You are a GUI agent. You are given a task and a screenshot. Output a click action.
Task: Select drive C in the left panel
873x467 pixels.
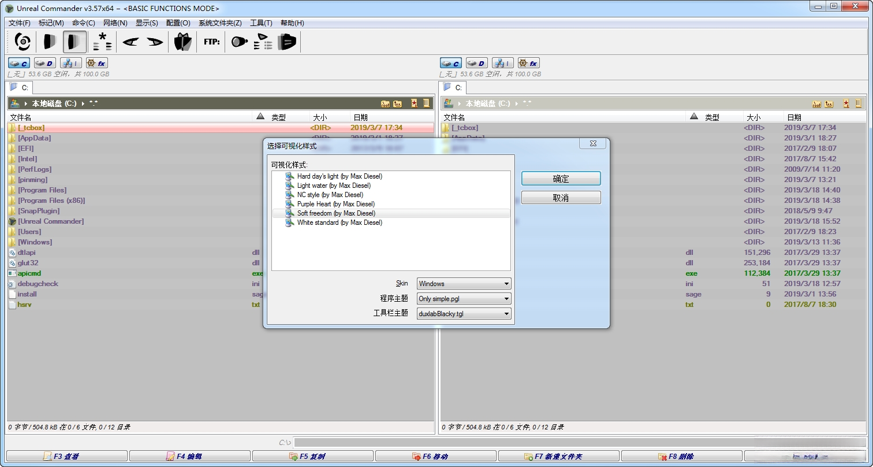19,63
